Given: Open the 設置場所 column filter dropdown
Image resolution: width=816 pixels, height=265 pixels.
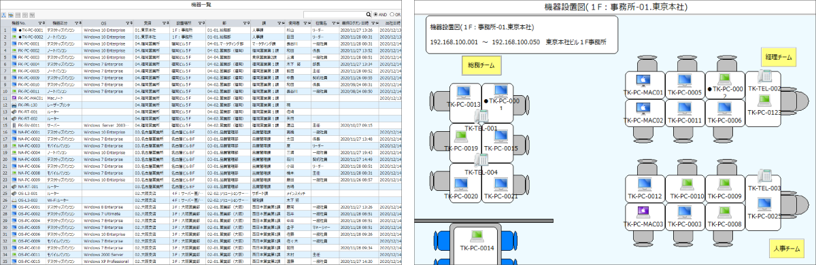Looking at the screenshot, I should 199,23.
